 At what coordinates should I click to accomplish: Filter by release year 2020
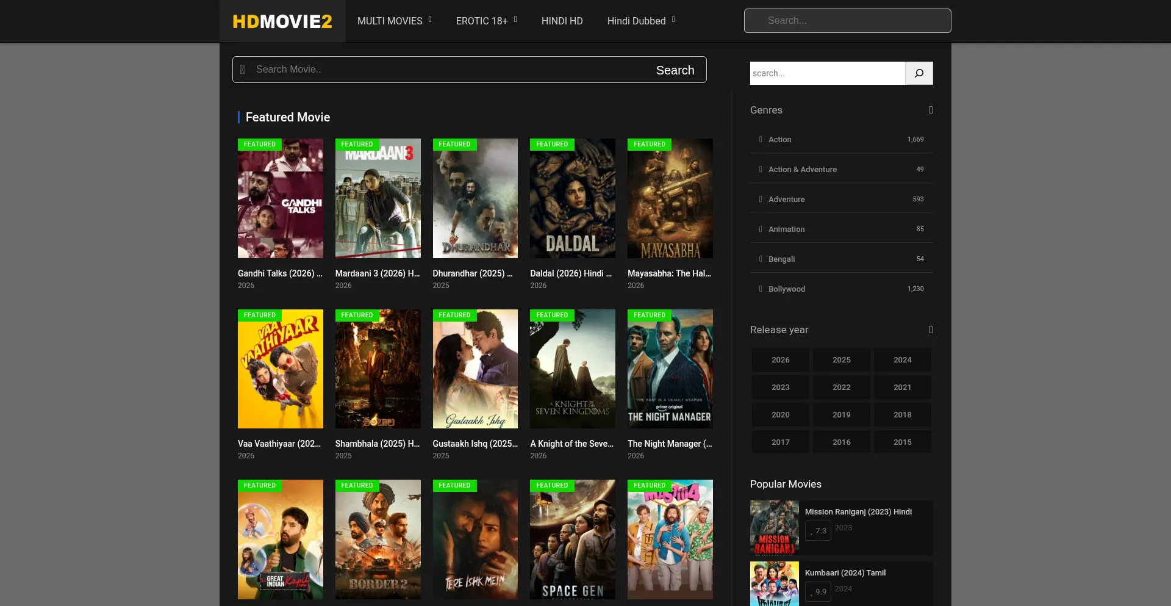[781, 415]
